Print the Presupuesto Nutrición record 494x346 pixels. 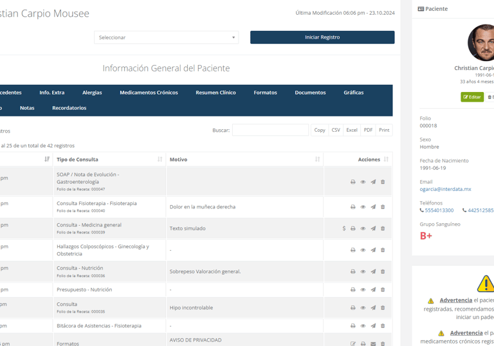(353, 290)
